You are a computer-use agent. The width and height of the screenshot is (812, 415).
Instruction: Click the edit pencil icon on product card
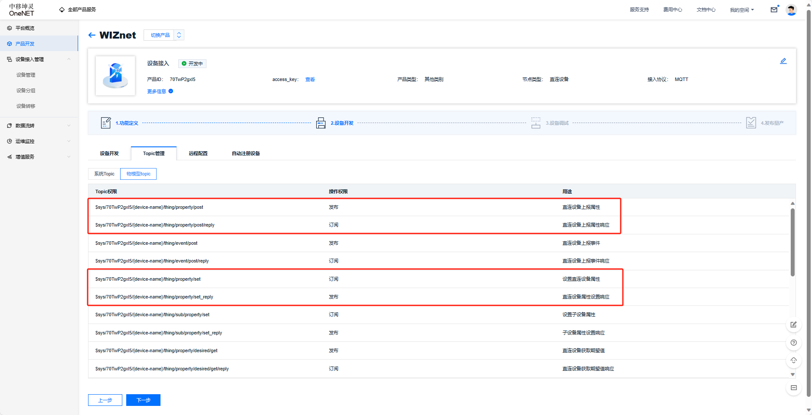[x=783, y=61]
